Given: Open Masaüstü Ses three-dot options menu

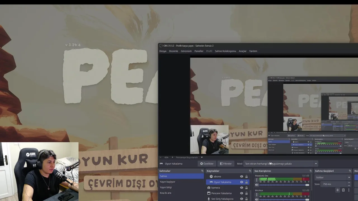Looking at the screenshot, I should point(257,180).
